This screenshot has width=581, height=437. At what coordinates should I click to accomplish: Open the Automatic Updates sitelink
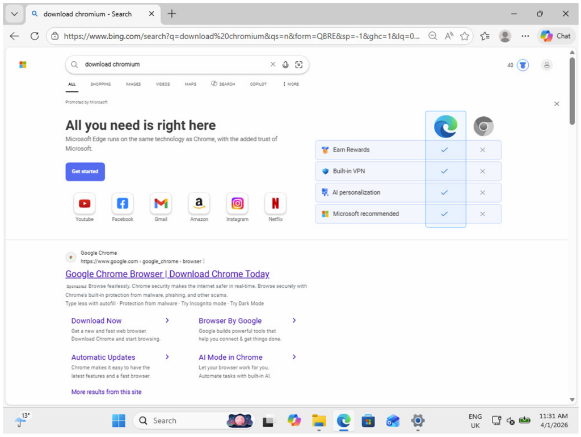[103, 358]
